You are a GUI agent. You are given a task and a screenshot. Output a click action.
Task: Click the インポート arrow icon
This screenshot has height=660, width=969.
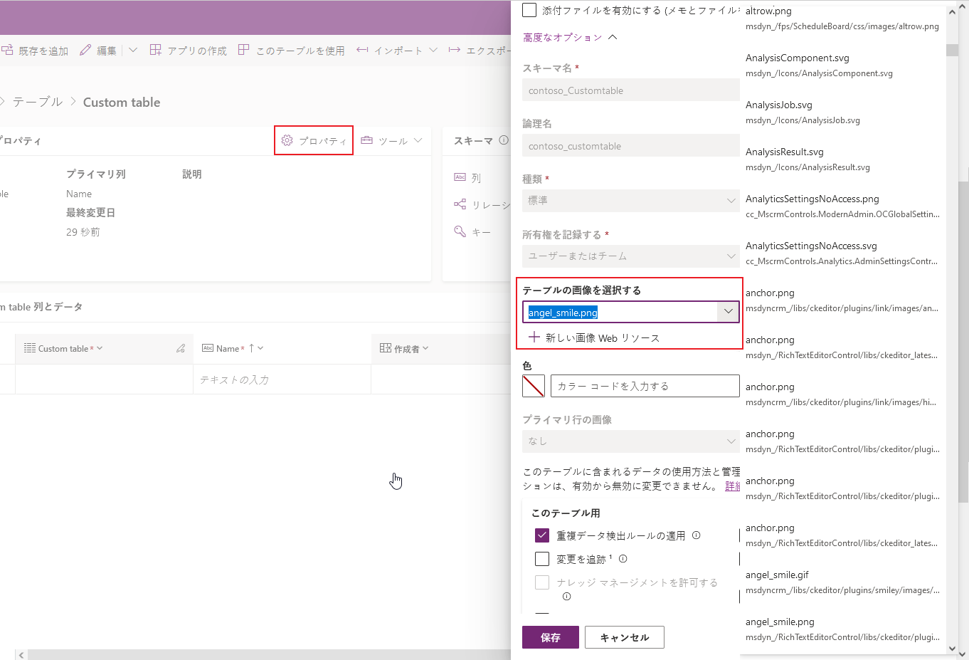(362, 51)
